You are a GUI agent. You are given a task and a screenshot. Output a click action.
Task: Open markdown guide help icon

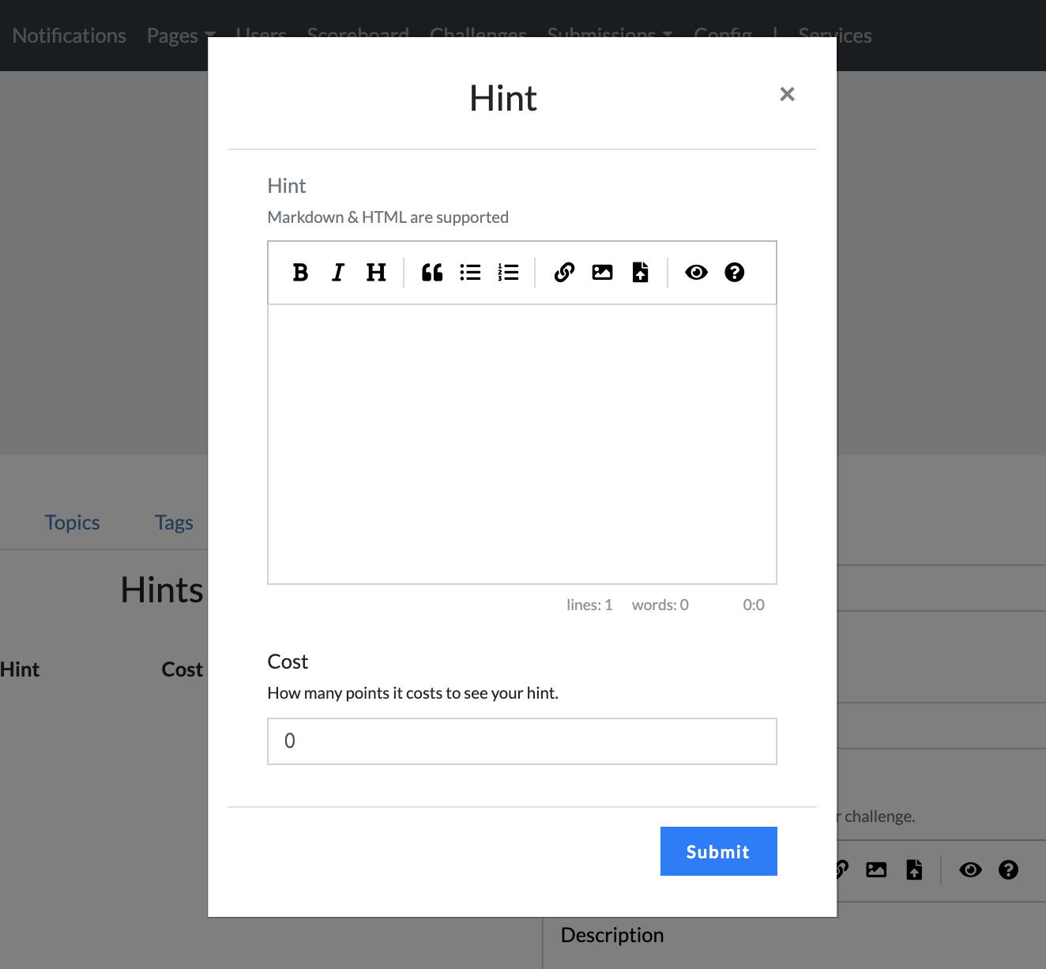coord(734,273)
